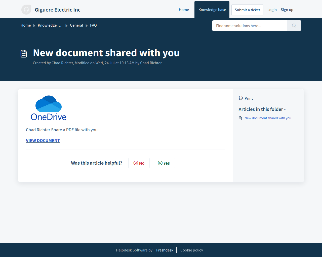This screenshot has height=257, width=322.
Task: Mark the article as helpful with Yes
Action: (164, 163)
